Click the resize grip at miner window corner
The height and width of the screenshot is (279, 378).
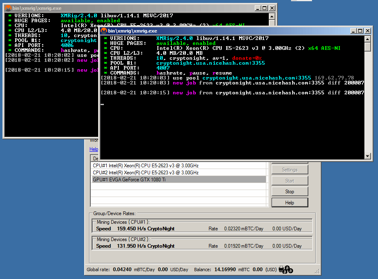317,272
